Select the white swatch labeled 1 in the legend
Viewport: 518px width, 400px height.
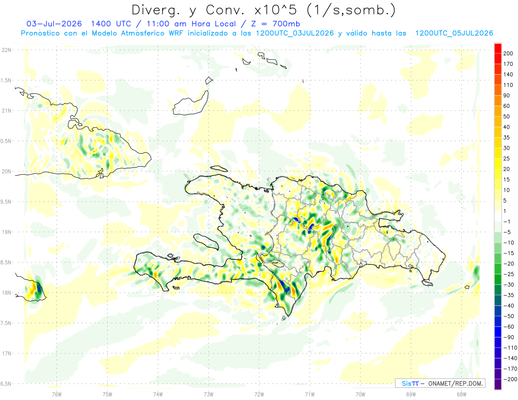[498, 216]
